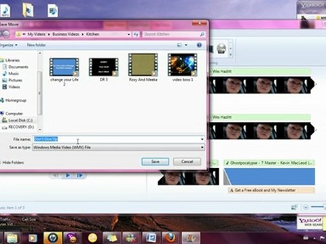This screenshot has height=244, width=326.
Task: Select the DR 3 video file
Action: (x=104, y=70)
